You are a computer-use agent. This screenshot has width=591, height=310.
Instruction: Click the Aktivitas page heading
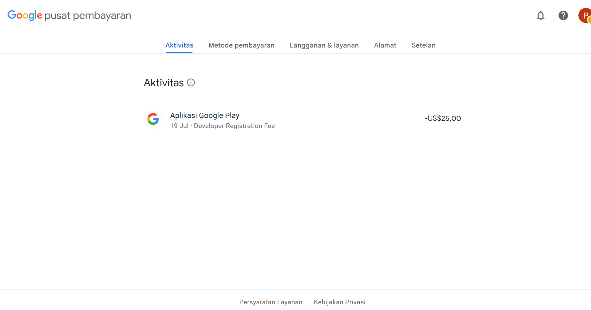pyautogui.click(x=164, y=82)
